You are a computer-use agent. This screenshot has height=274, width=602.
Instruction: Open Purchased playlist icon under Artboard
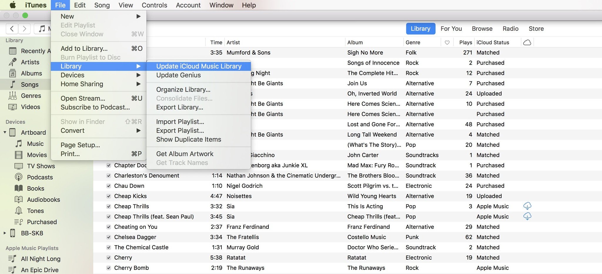coord(19,222)
